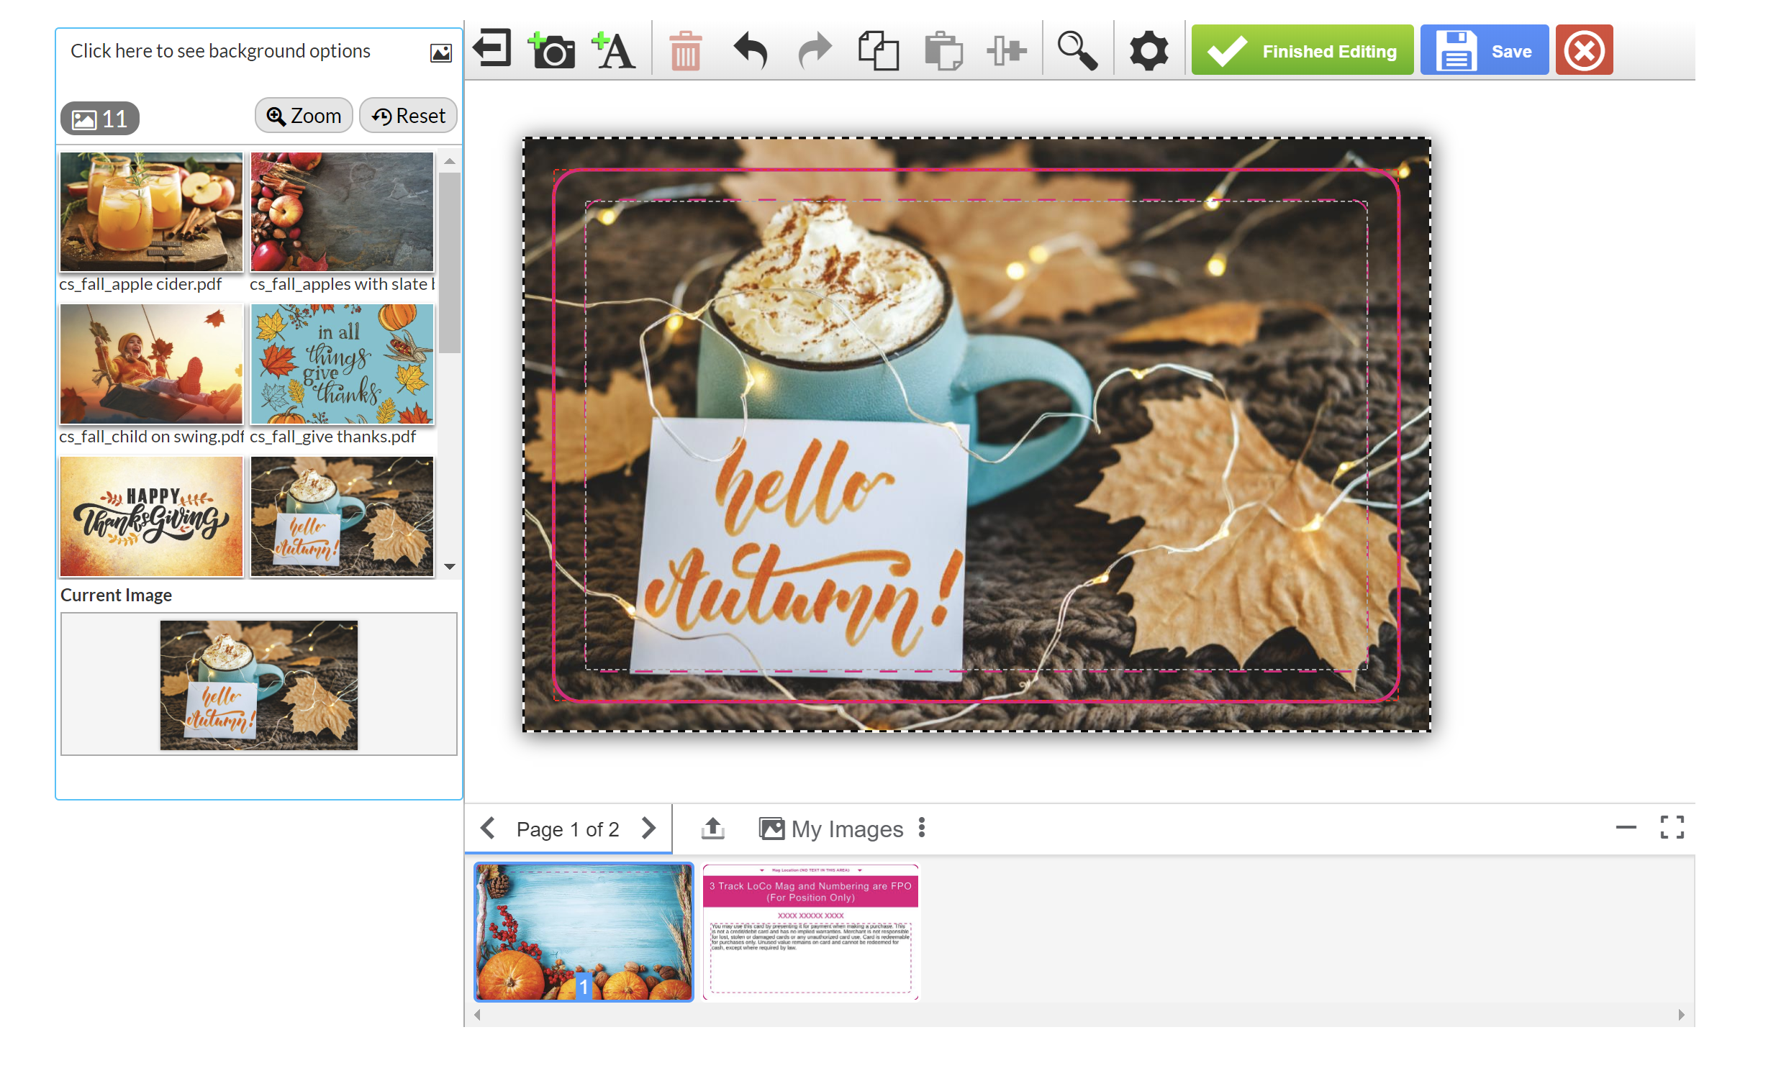Screen dimensions: 1776x1081
Task: Open editor settings gear
Action: [1148, 50]
